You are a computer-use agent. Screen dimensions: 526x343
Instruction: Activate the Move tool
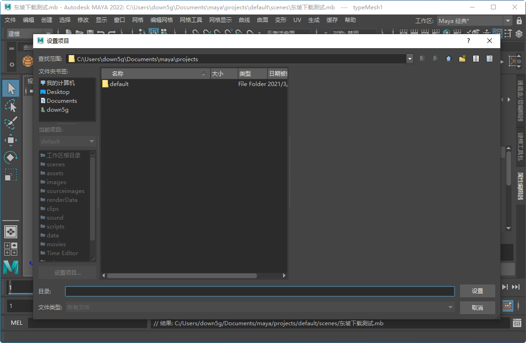[x=10, y=140]
